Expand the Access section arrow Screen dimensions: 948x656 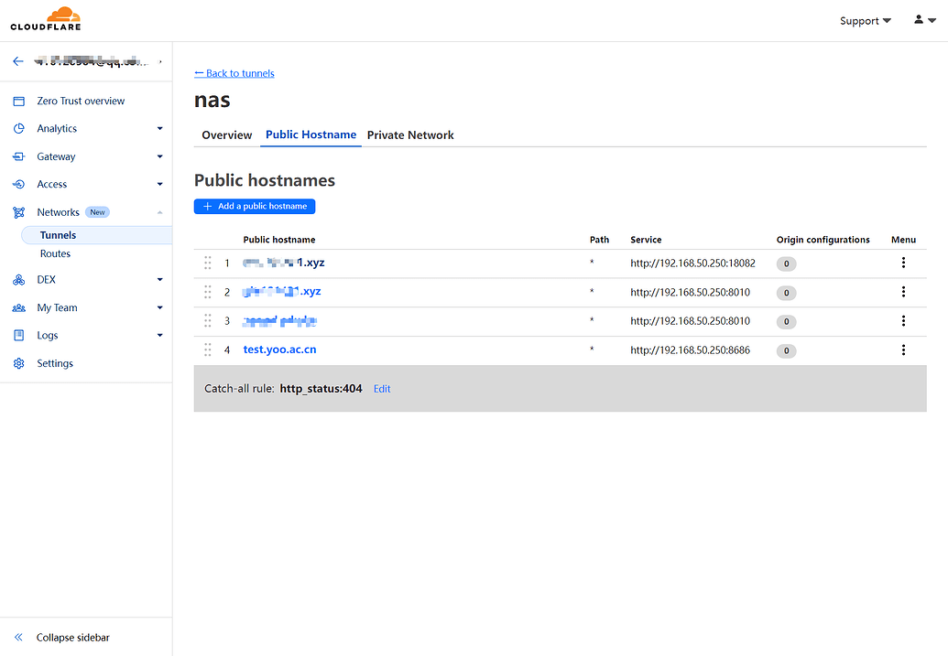pos(159,184)
